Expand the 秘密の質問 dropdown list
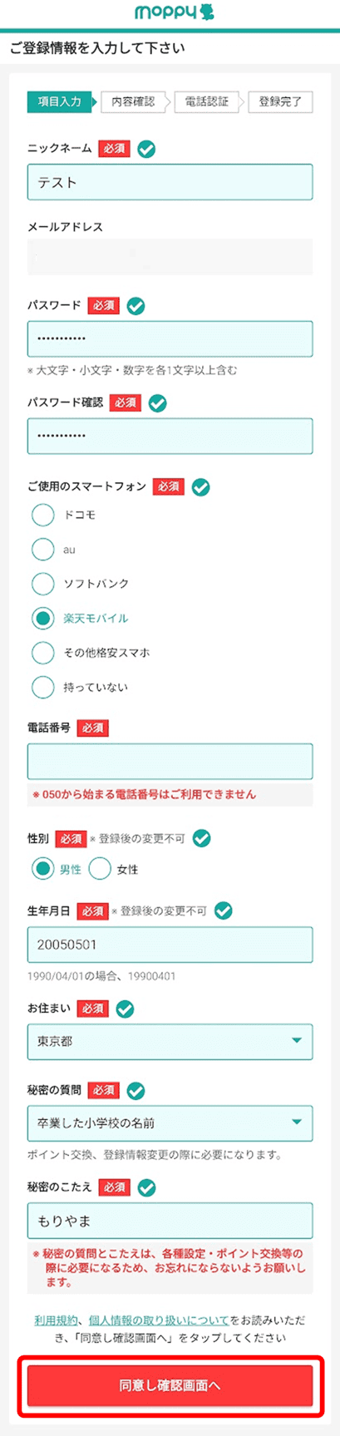The image size is (340, 1436). tap(170, 1123)
